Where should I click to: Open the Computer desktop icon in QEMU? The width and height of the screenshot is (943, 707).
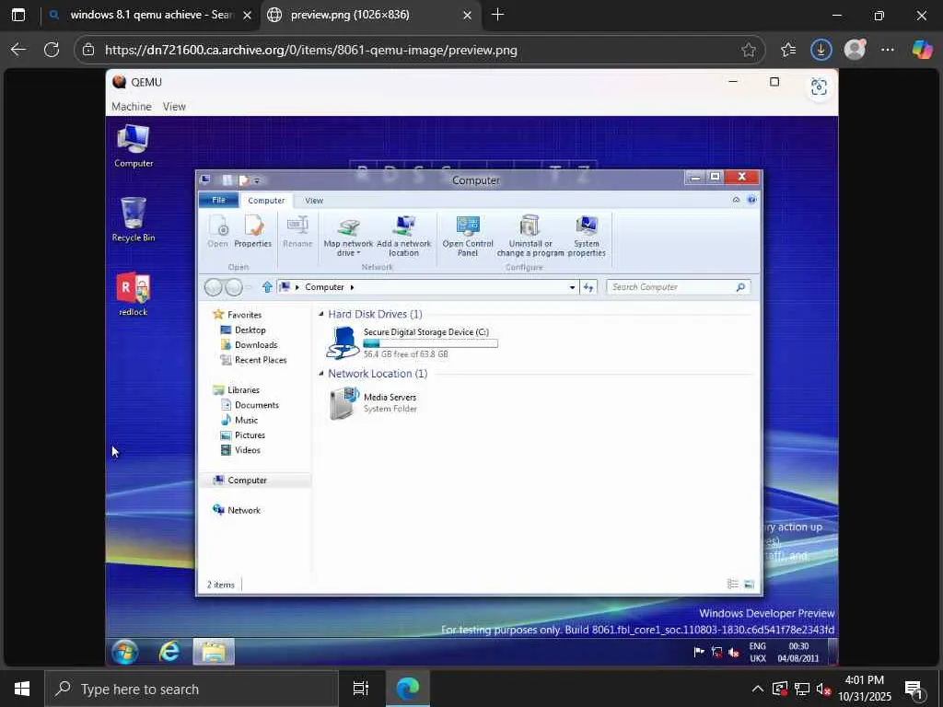pos(133,145)
